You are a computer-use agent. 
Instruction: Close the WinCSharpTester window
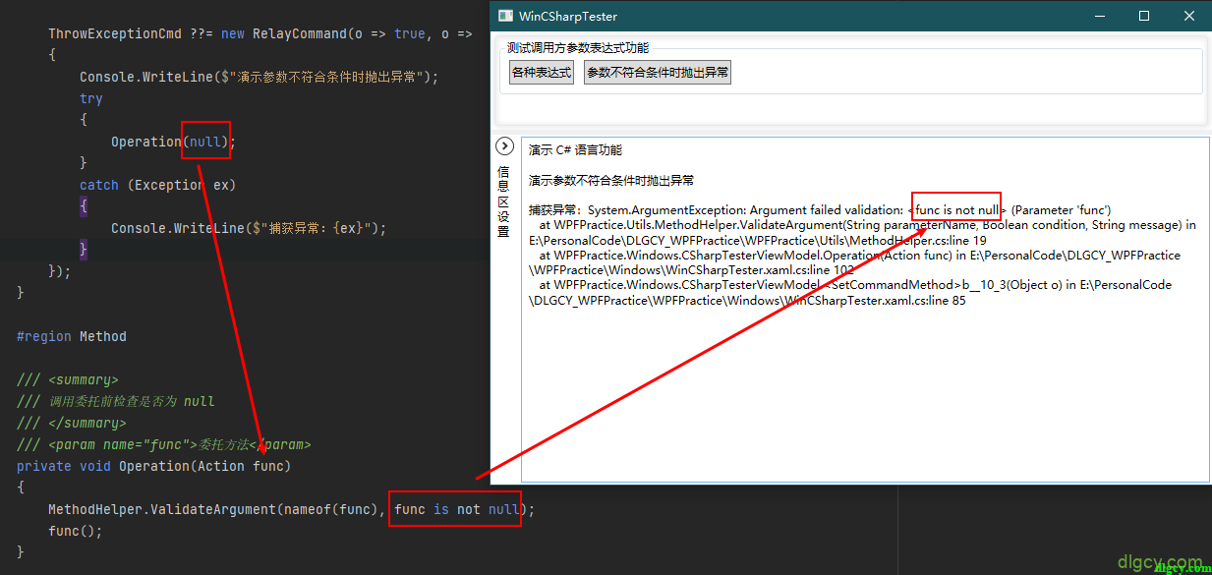tap(1189, 17)
